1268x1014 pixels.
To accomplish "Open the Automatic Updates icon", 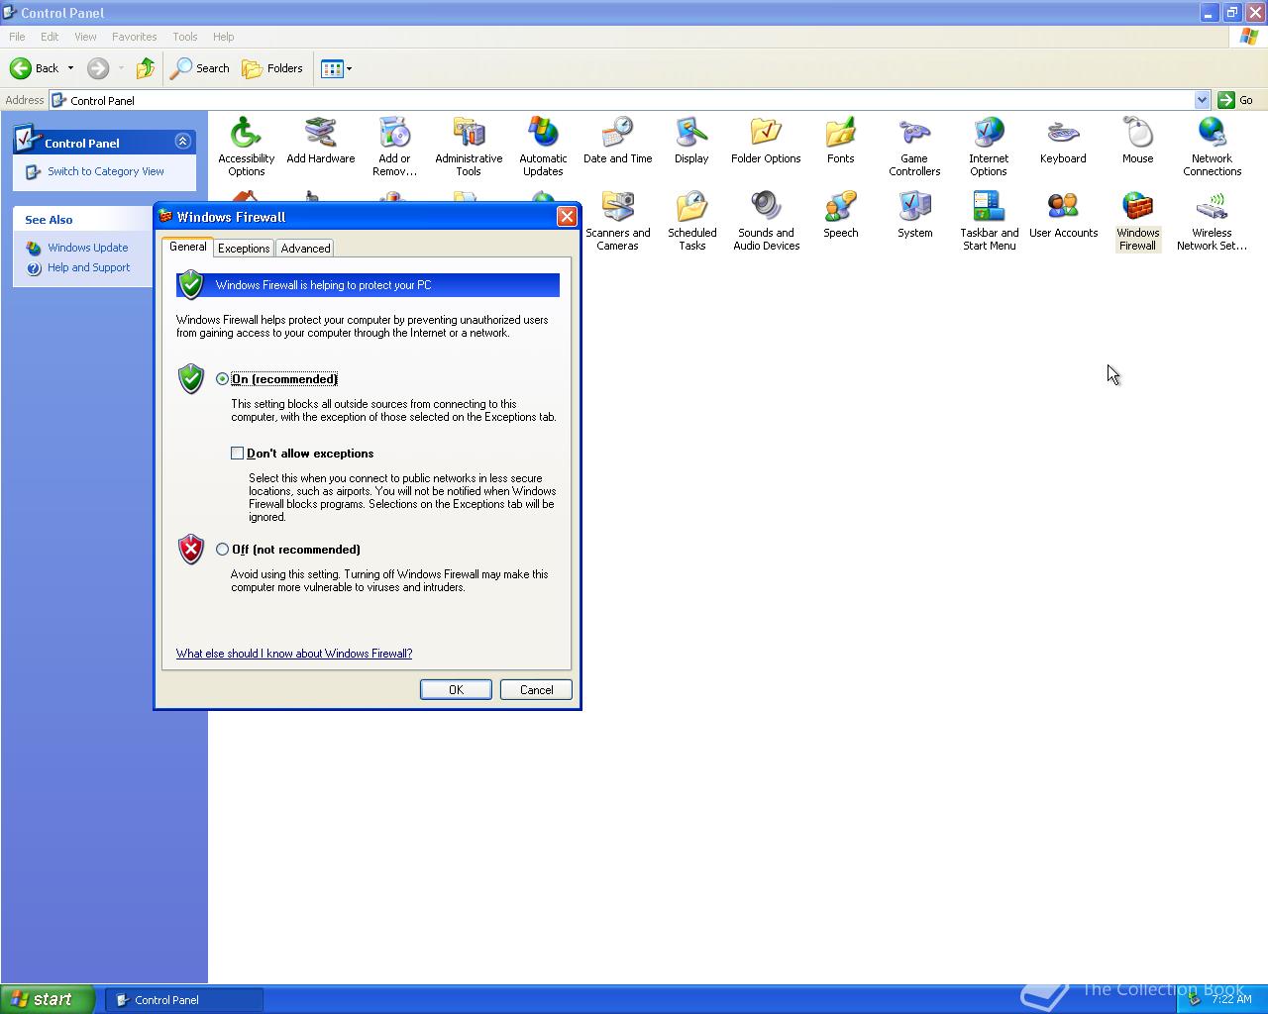I will (x=543, y=146).
